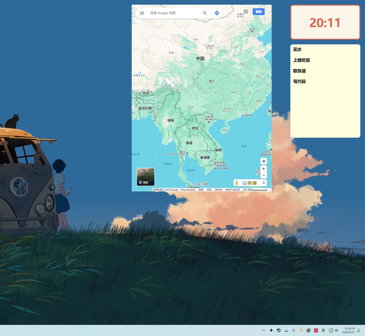Click the search magnifier icon
365x336 pixels.
point(205,13)
